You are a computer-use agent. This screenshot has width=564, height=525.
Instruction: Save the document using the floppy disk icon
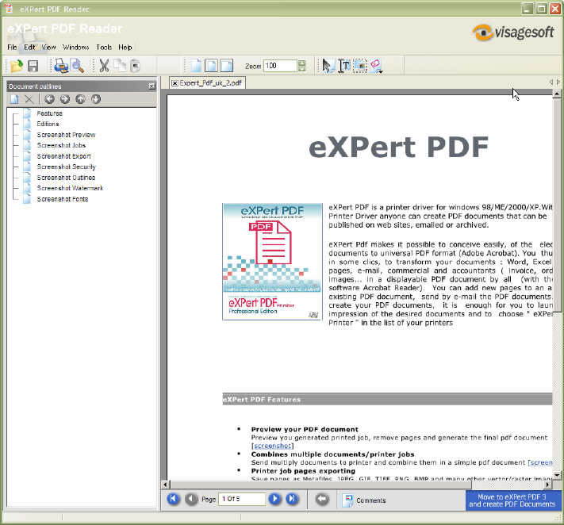(33, 66)
